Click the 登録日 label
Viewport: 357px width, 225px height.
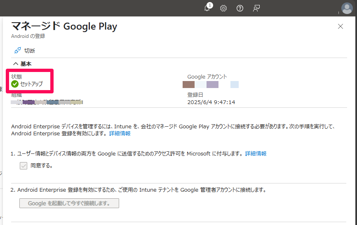point(195,95)
